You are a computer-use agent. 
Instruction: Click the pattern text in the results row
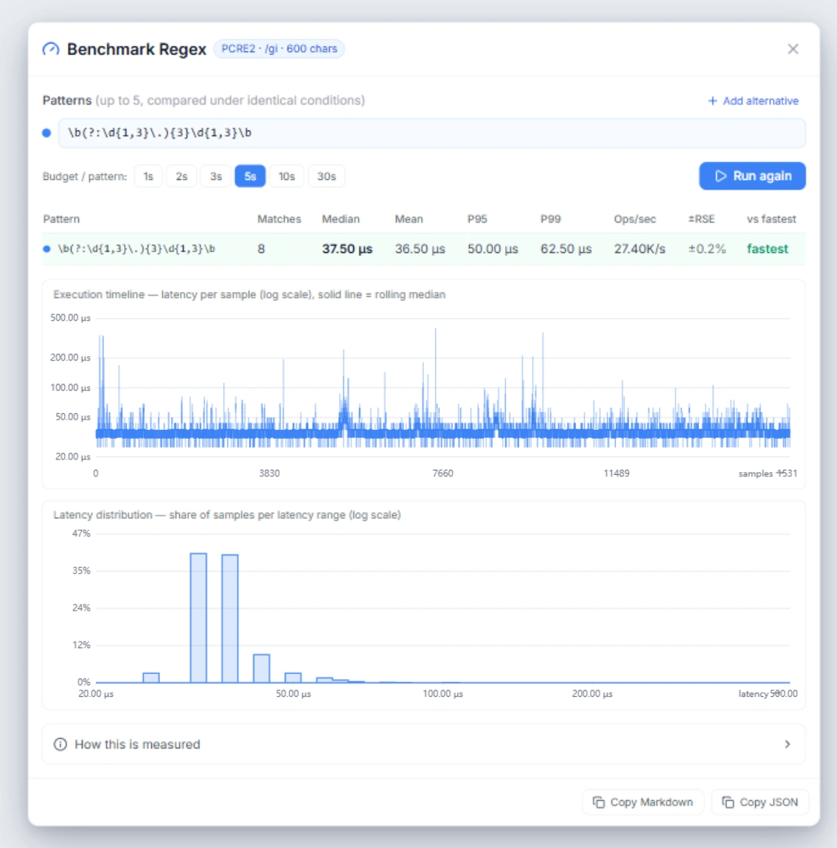[x=136, y=249]
